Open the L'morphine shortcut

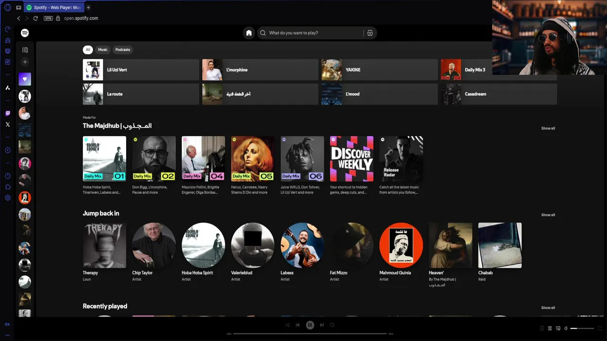(x=260, y=70)
